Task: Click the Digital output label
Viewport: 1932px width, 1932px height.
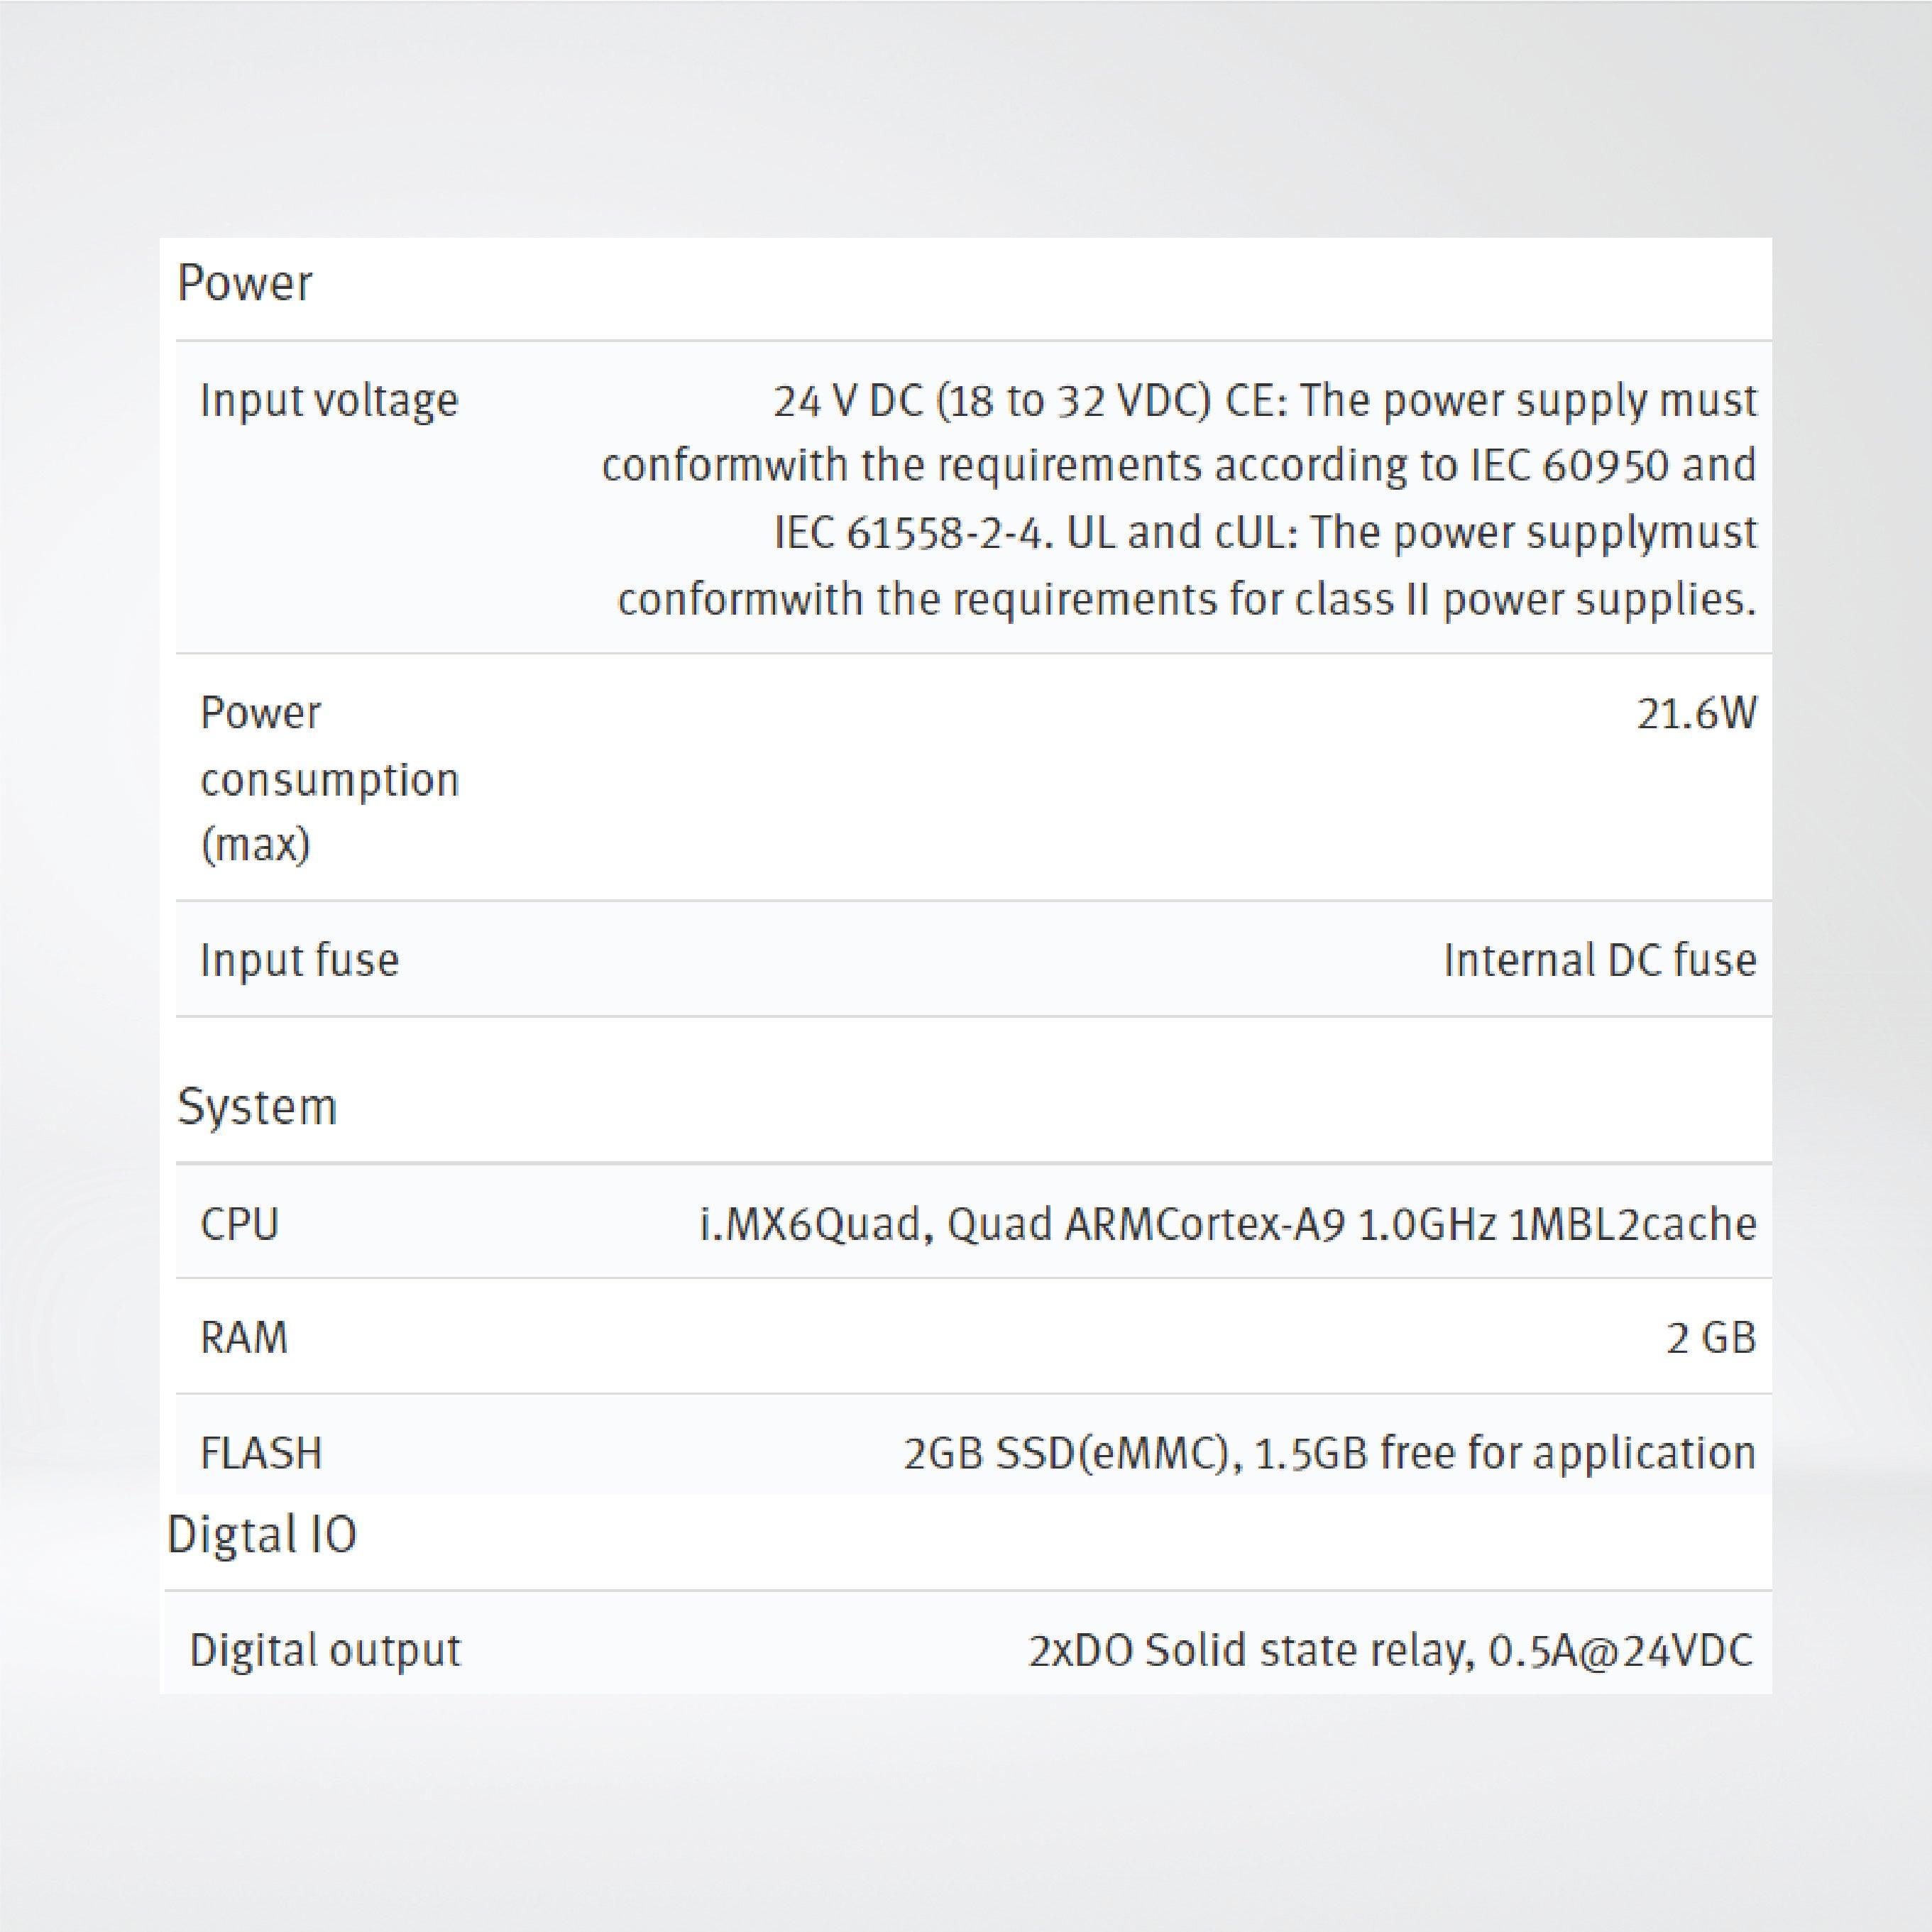Action: coord(325,1650)
